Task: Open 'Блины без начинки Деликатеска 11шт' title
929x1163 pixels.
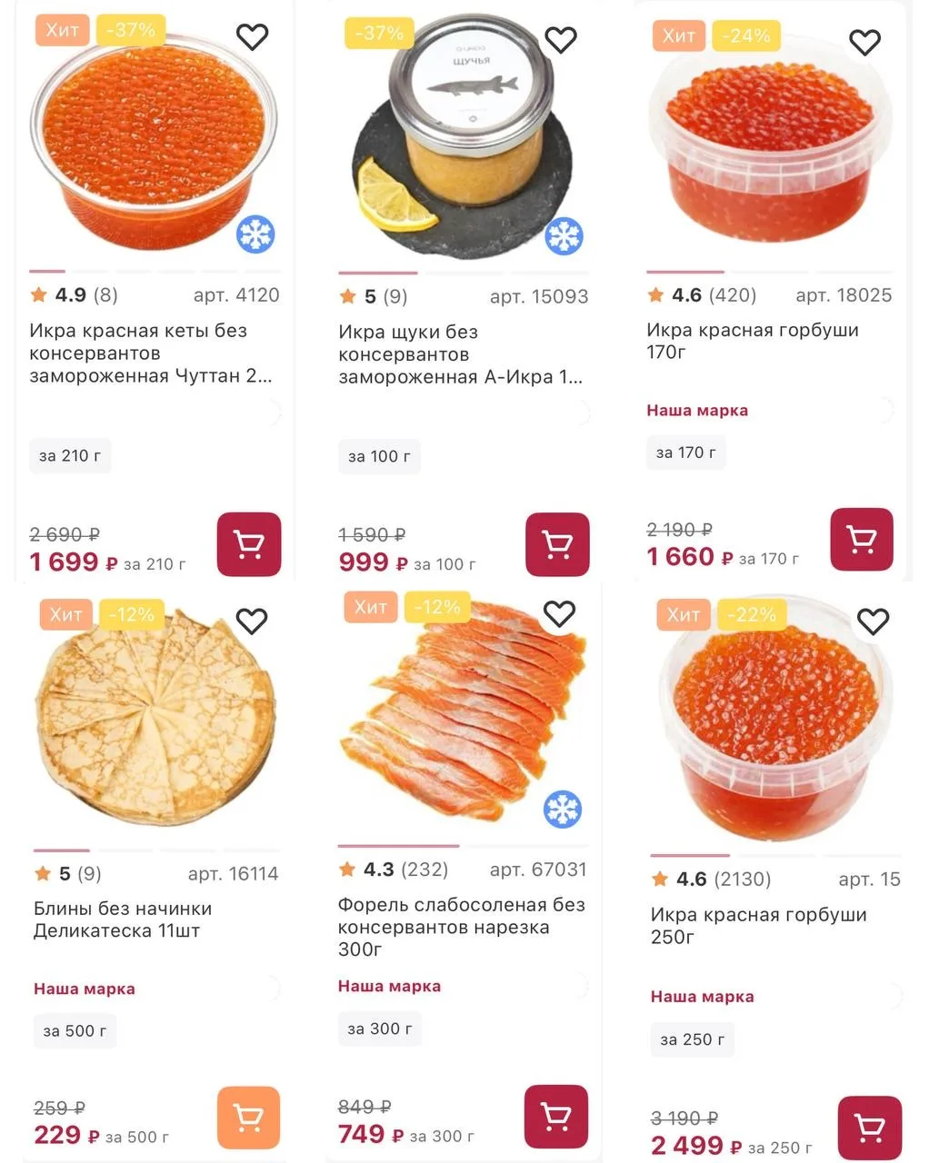Action: [x=123, y=919]
